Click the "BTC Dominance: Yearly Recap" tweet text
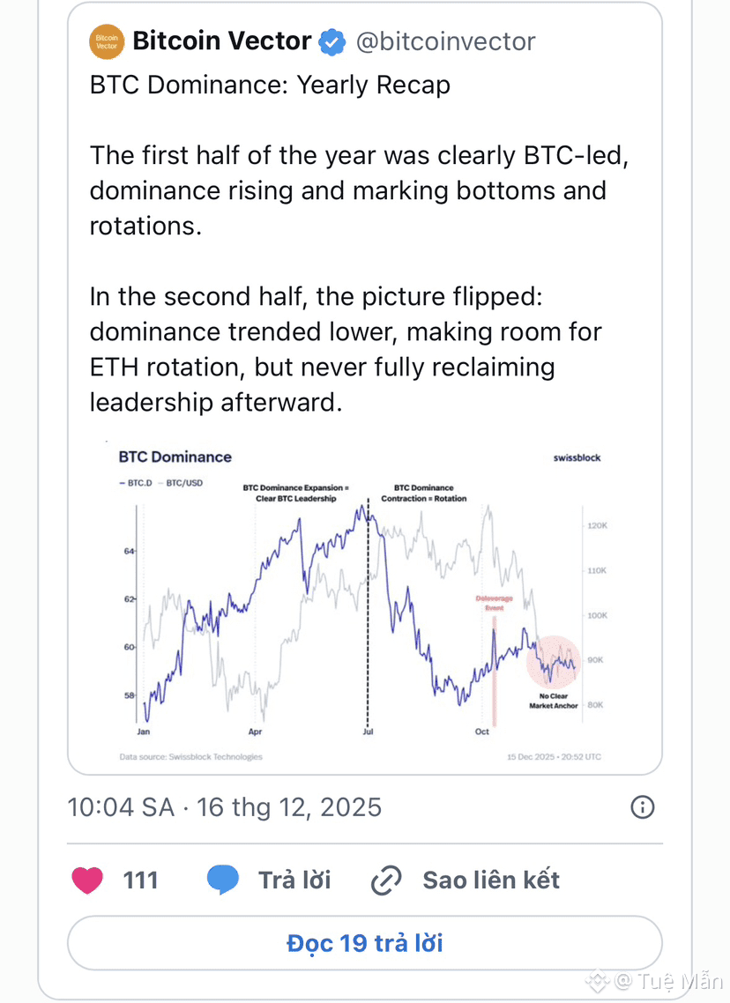This screenshot has height=1003, width=730. tap(270, 85)
